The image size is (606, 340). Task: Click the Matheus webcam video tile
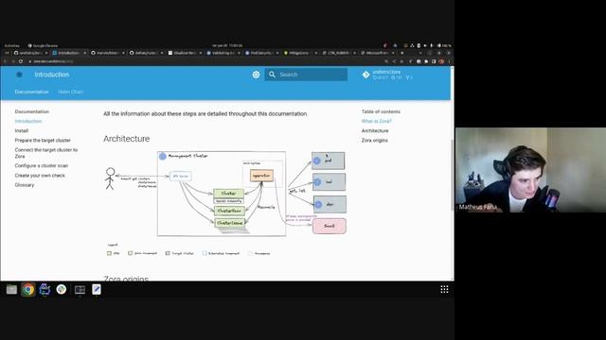(x=530, y=170)
